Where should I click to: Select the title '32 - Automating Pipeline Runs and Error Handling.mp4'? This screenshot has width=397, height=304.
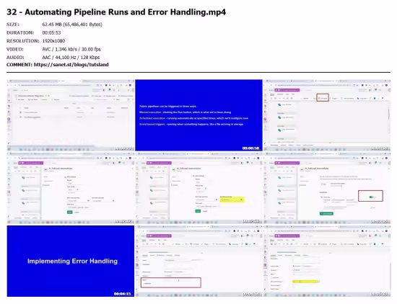tap(116, 12)
